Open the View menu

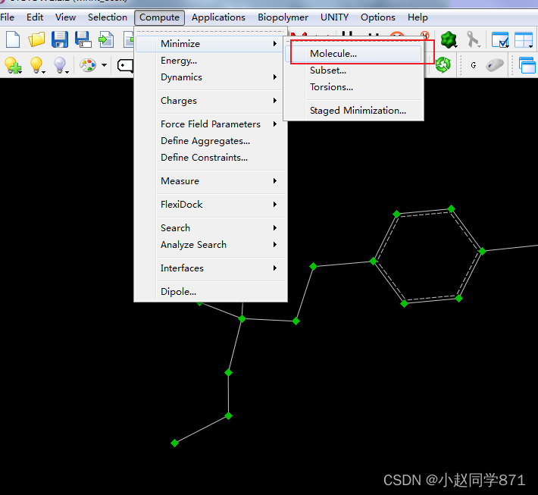(65, 17)
